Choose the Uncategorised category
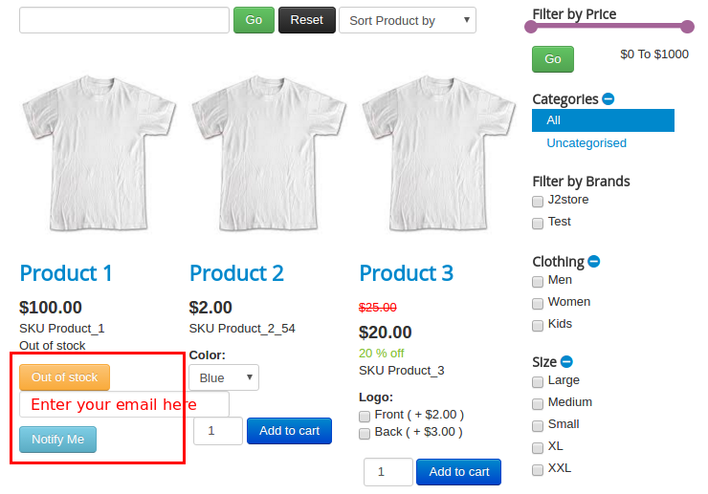Viewport: 708px width, 494px height. point(586,143)
